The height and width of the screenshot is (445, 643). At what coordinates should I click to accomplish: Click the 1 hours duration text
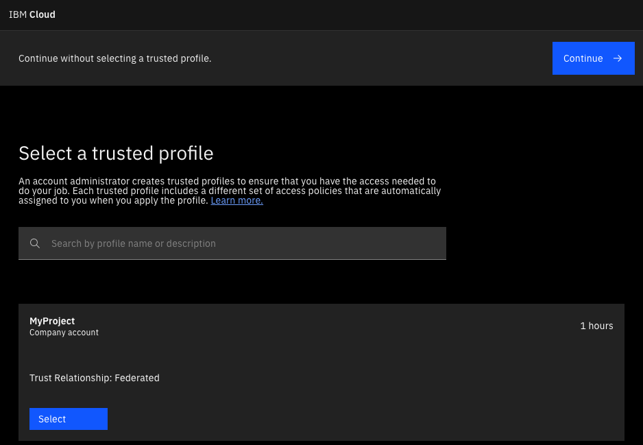tap(596, 326)
